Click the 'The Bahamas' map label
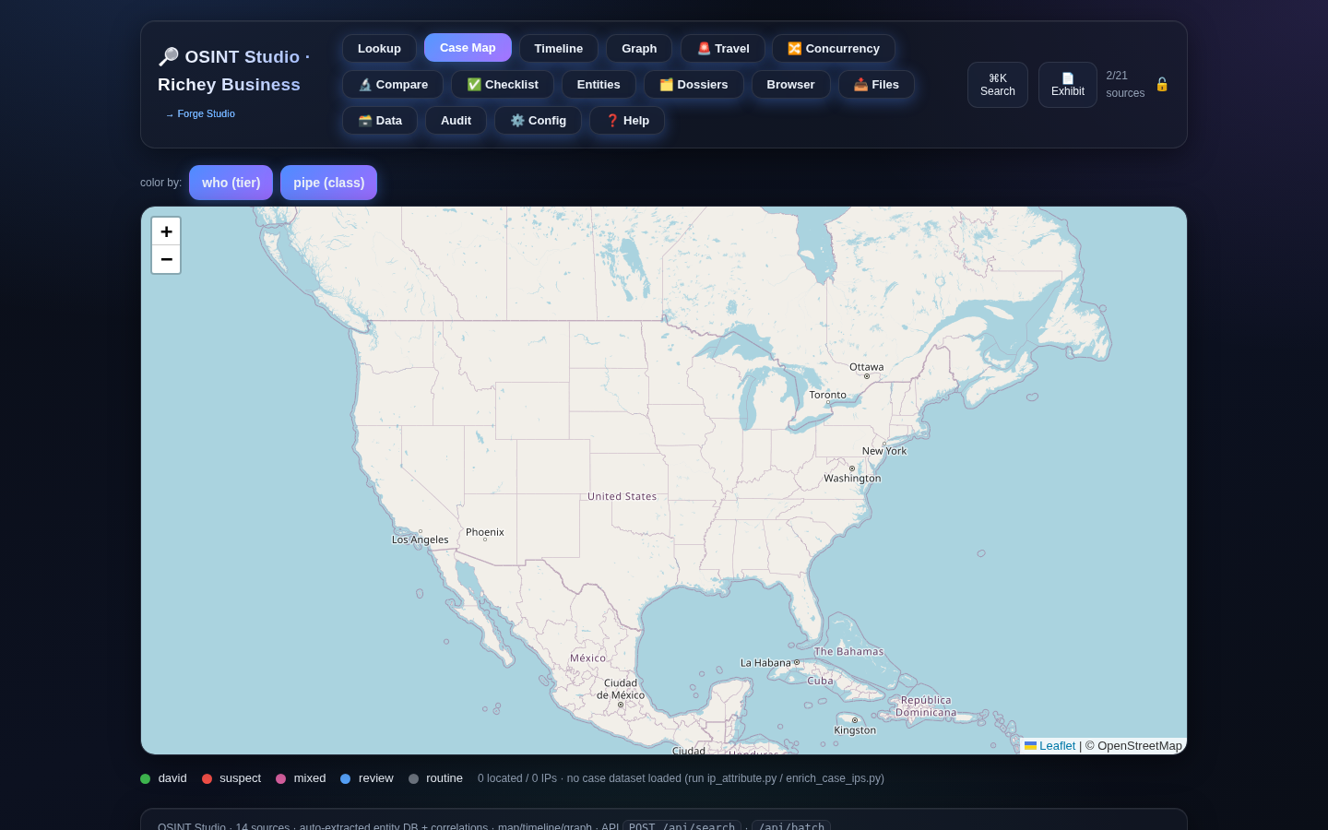Viewport: 1328px width, 830px height. (848, 652)
